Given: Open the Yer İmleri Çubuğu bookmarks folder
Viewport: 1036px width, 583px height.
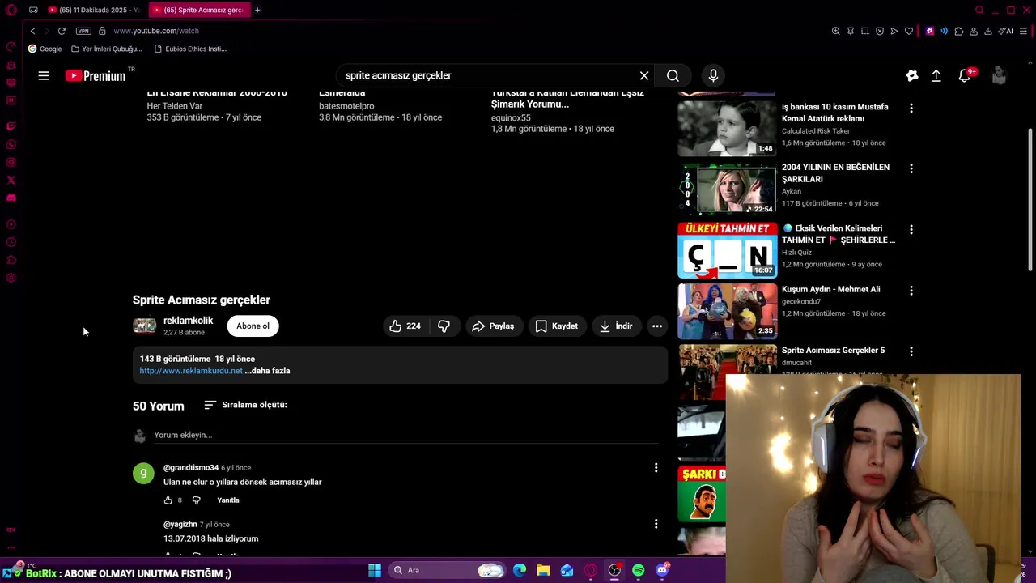Looking at the screenshot, I should pos(106,49).
